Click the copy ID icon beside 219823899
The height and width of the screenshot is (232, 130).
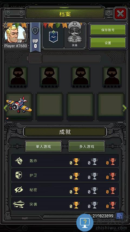[119, 216]
